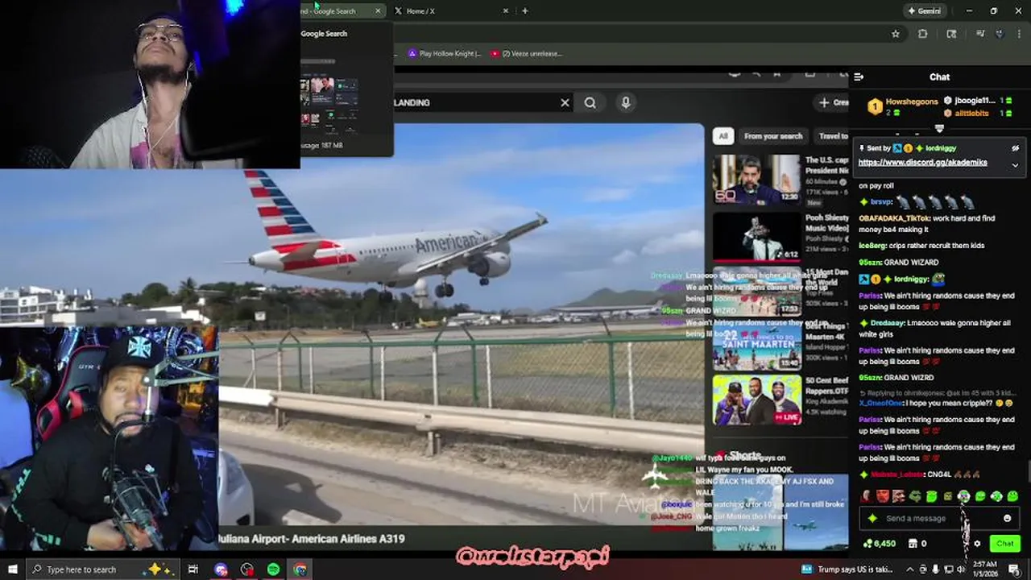Click the X_OneofOne username in chat

[883, 403]
